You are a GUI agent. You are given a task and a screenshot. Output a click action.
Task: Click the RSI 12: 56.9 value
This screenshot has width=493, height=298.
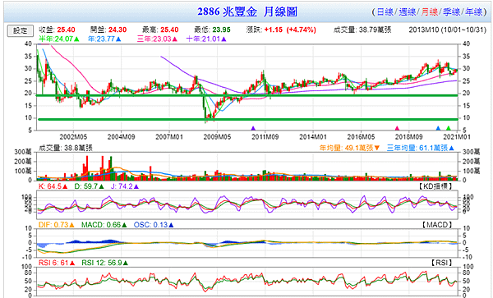pyautogui.click(x=104, y=263)
